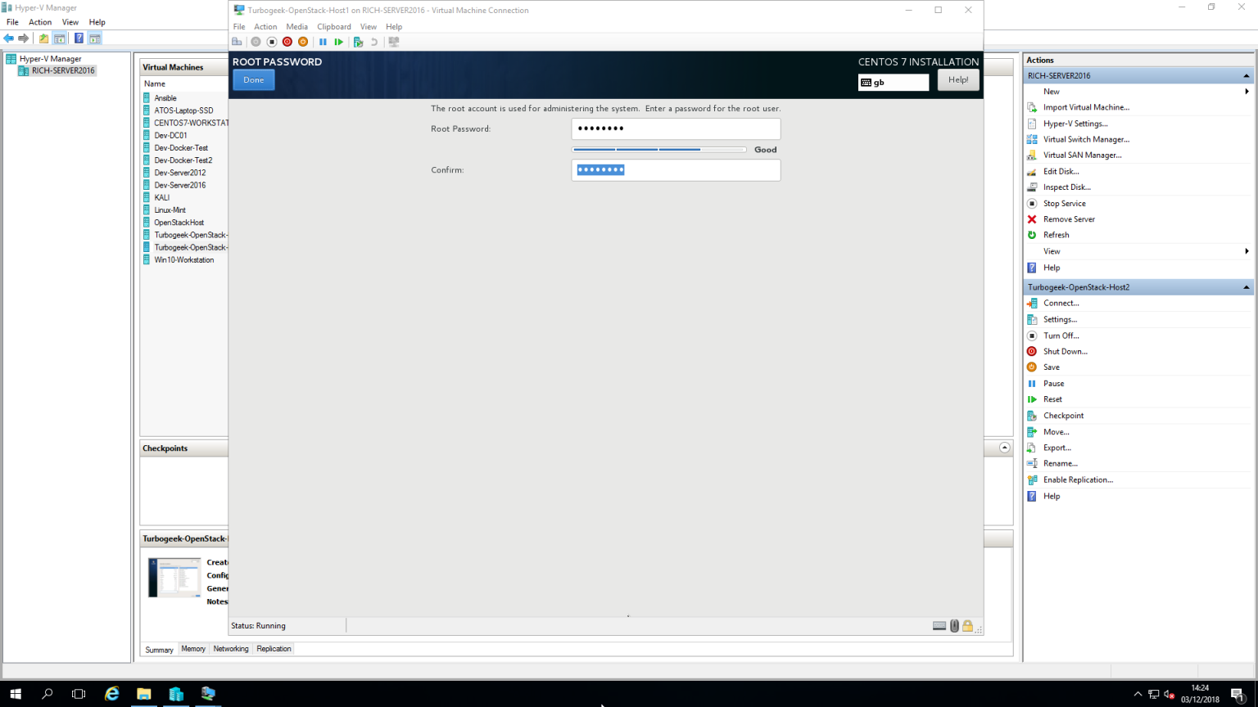This screenshot has width=1258, height=707.
Task: Collapse the Checkpoints panel with the arrow button
Action: pyautogui.click(x=1004, y=448)
